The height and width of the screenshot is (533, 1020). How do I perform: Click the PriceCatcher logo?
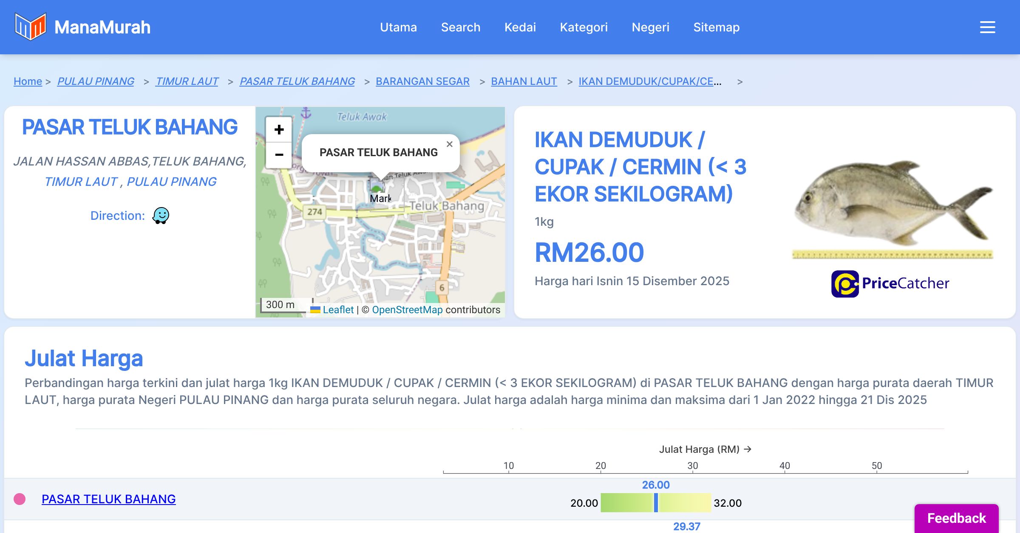890,283
